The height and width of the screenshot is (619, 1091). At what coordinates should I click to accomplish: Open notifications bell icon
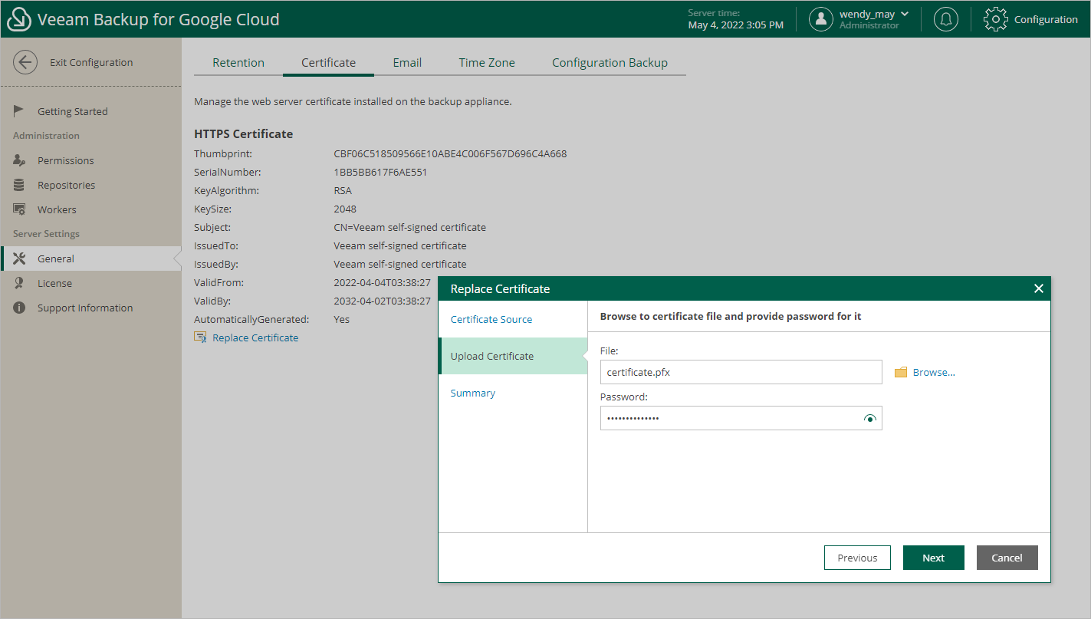click(x=946, y=19)
